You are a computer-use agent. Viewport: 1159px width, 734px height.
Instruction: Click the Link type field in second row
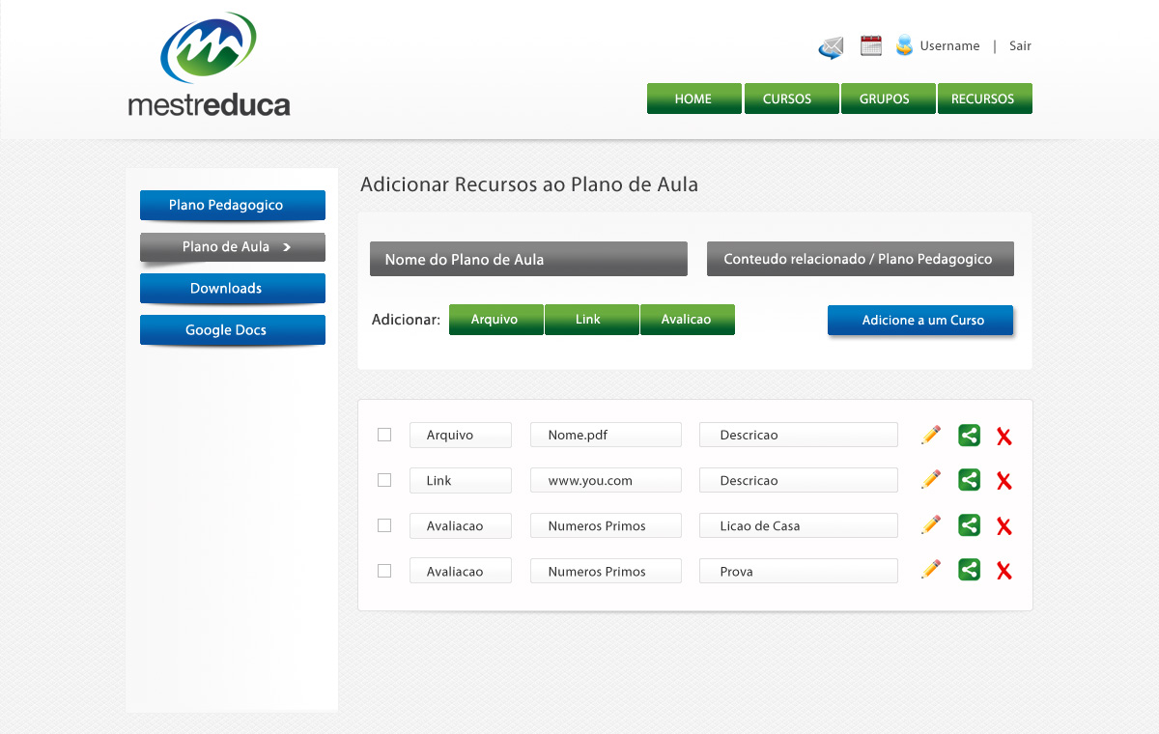[461, 480]
